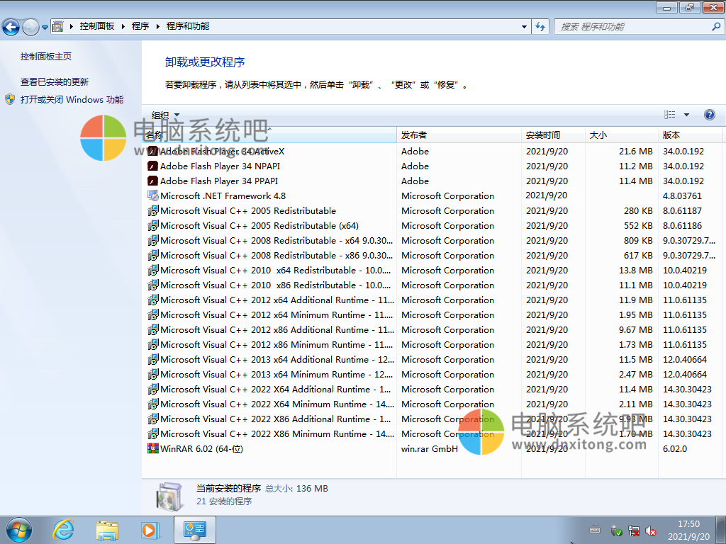The image size is (726, 544).
Task: Sort by the 发布者 column header
Action: [x=459, y=135]
